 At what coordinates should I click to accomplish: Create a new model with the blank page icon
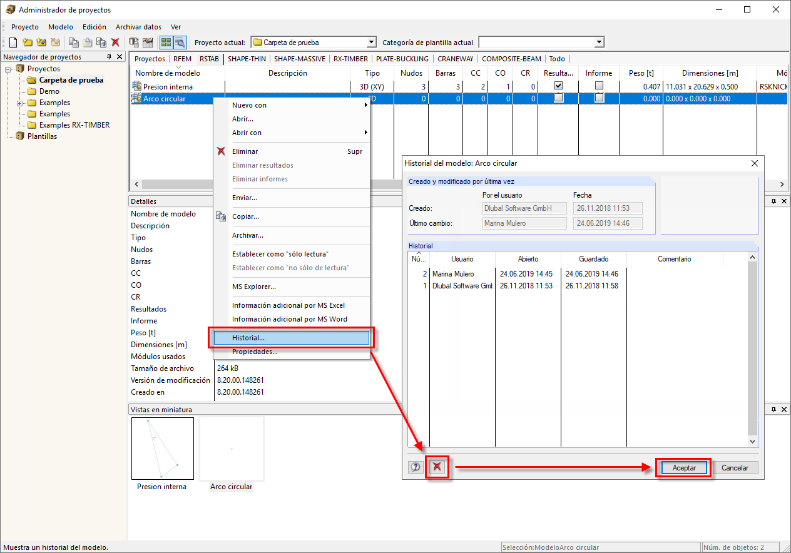click(13, 42)
